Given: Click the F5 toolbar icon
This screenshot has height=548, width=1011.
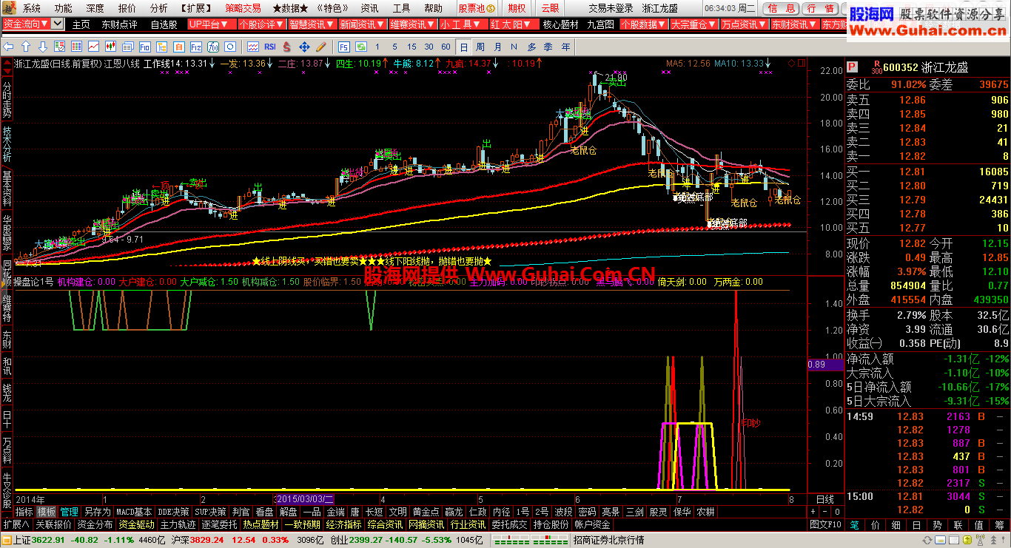Looking at the screenshot, I should (343, 47).
